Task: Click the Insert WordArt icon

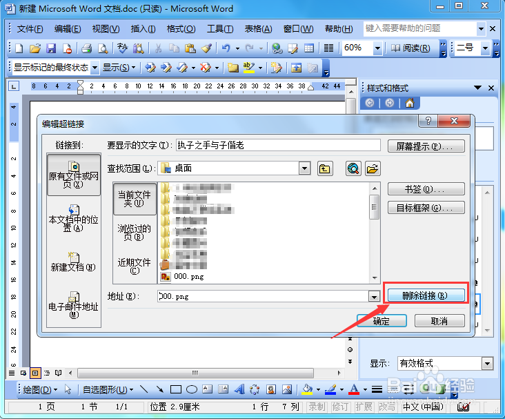Action: (x=239, y=389)
